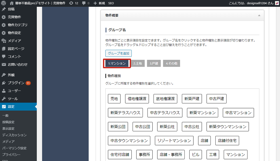Viewport: 280px width, 161px height.
Task: Open プラグイン menu with 11 badge
Action: tap(16, 83)
